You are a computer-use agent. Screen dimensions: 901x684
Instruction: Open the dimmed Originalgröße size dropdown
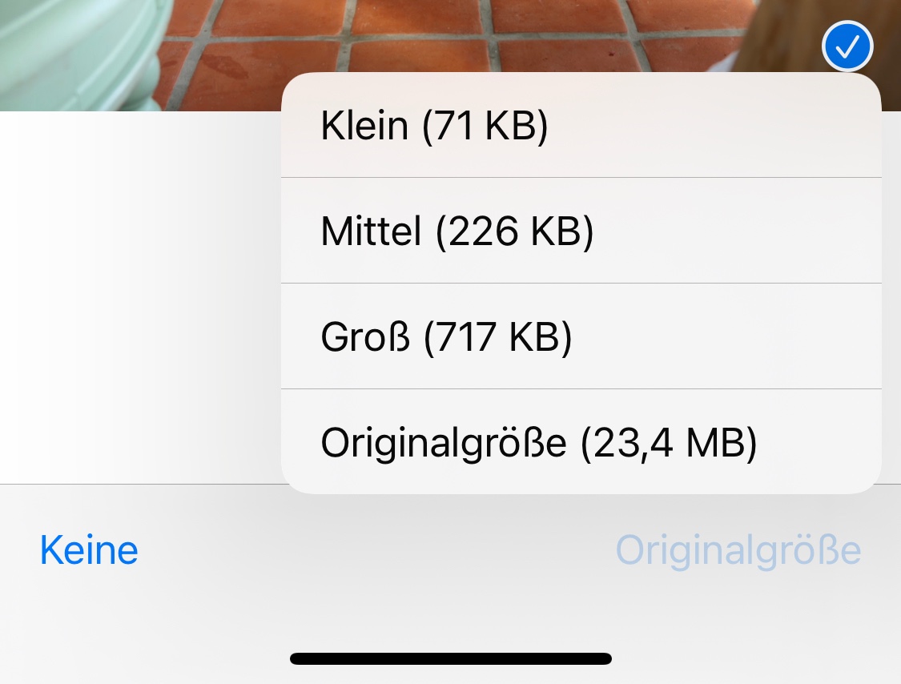click(x=738, y=550)
